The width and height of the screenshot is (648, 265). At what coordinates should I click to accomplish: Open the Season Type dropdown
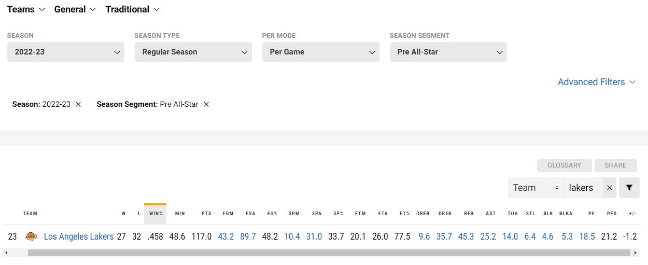(193, 52)
